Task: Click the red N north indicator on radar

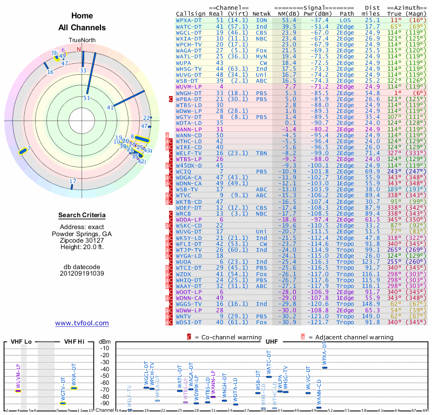Action: pos(79,49)
